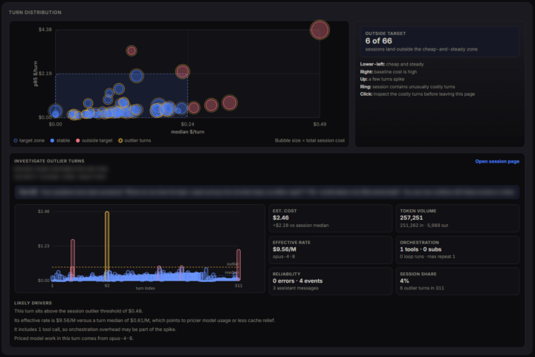Click the RELIABILITY '0 errors · 4 events' value

297,281
